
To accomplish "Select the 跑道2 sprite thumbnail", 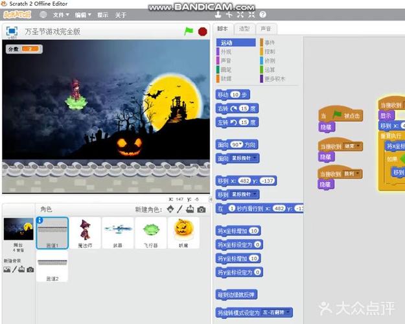I will point(52,266).
